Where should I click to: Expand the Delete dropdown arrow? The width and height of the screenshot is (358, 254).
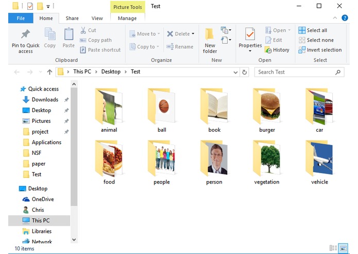click(x=193, y=34)
